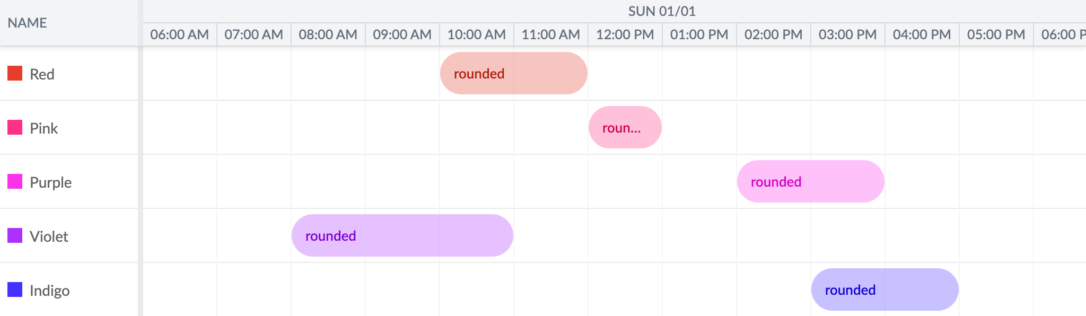Viewport: 1086px width, 316px height.
Task: Select the rounded event in the Red row
Action: [x=513, y=73]
